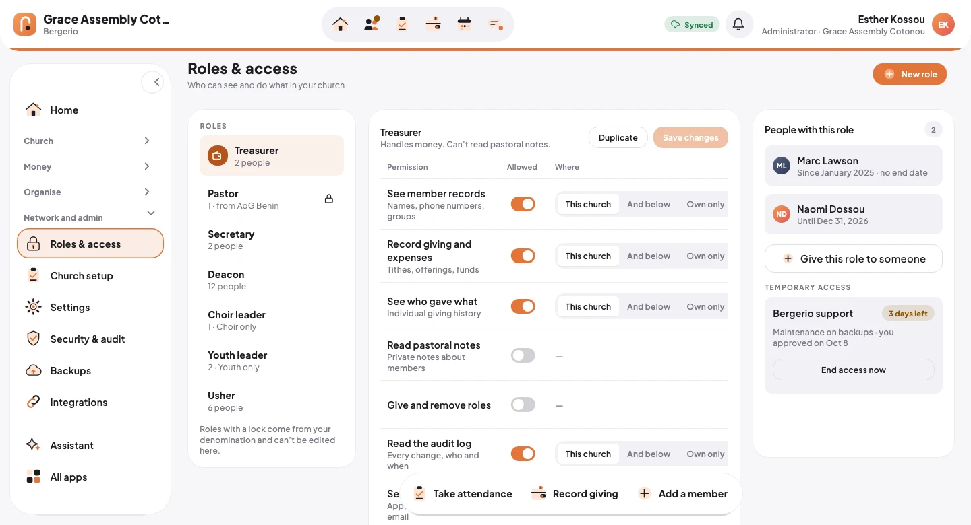Viewport: 971px width, 525px height.
Task: Select And below for See member records
Action: pyautogui.click(x=649, y=204)
